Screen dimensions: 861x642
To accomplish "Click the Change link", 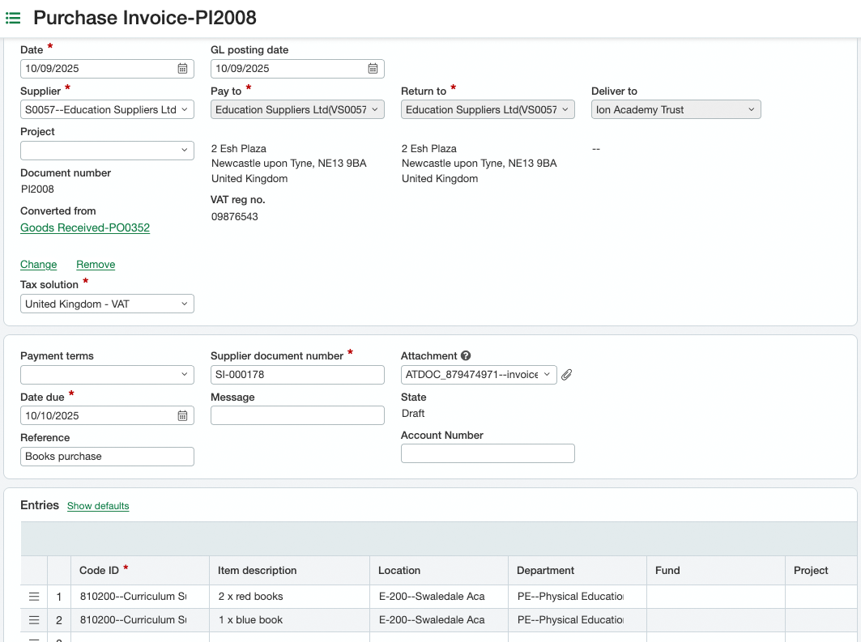I will 38,265.
